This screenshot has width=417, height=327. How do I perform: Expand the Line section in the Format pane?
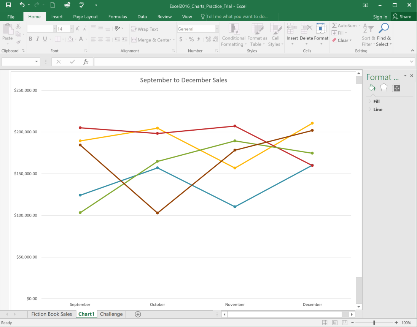coord(377,109)
